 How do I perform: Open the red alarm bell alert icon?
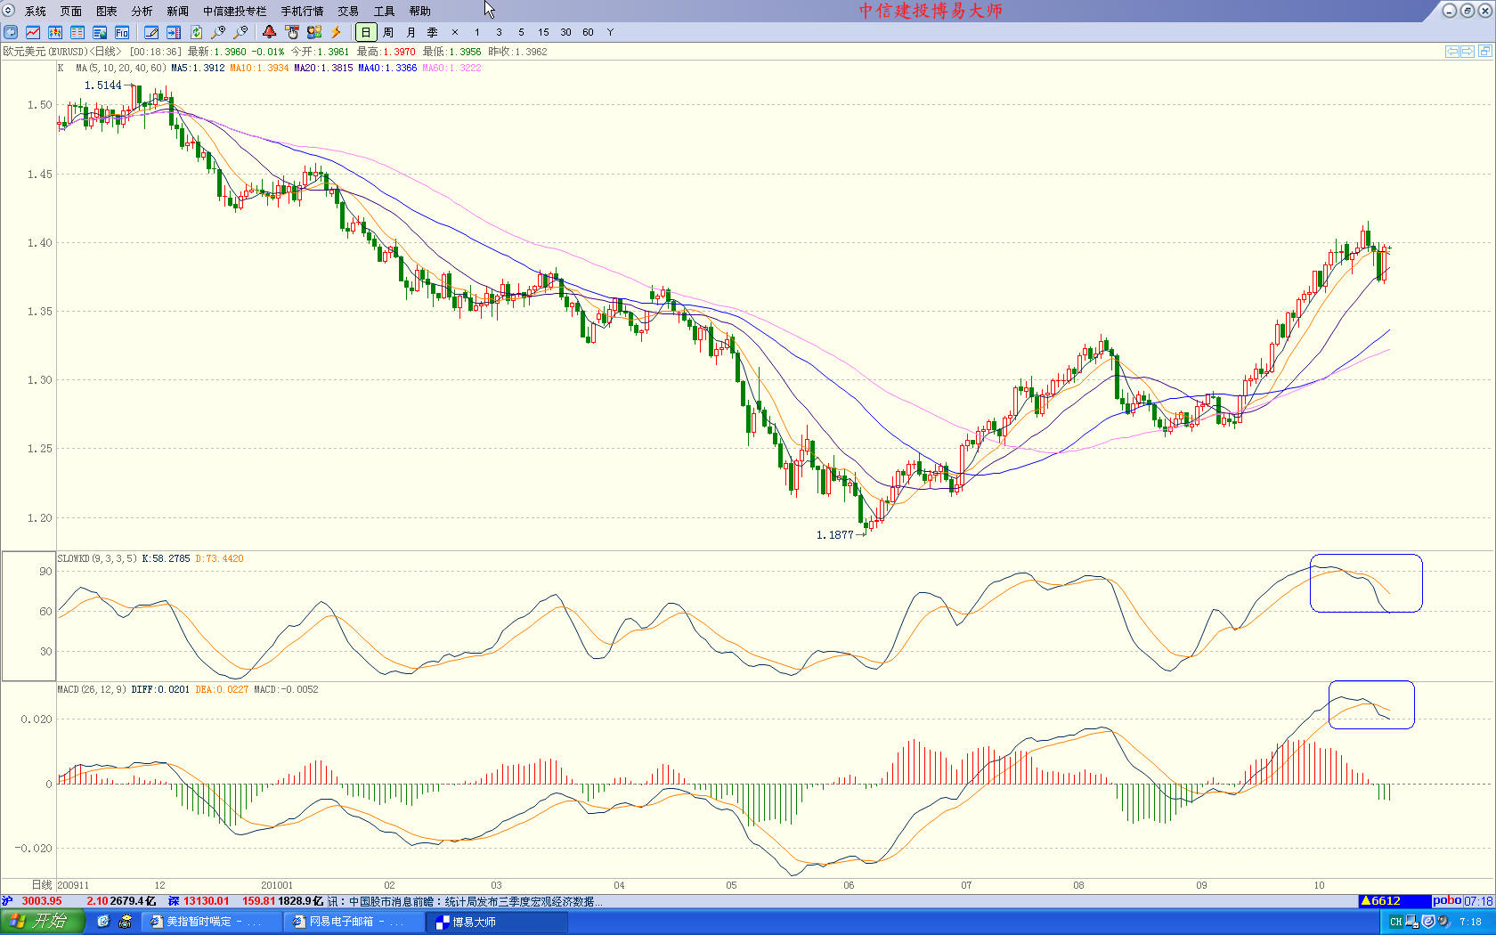click(269, 32)
